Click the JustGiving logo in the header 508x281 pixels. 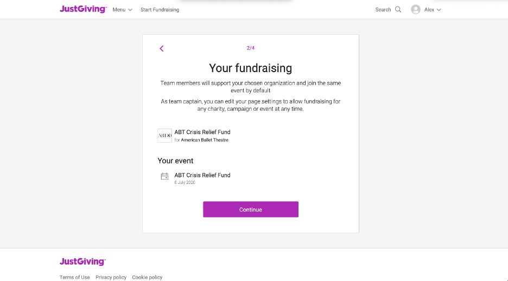83,9
